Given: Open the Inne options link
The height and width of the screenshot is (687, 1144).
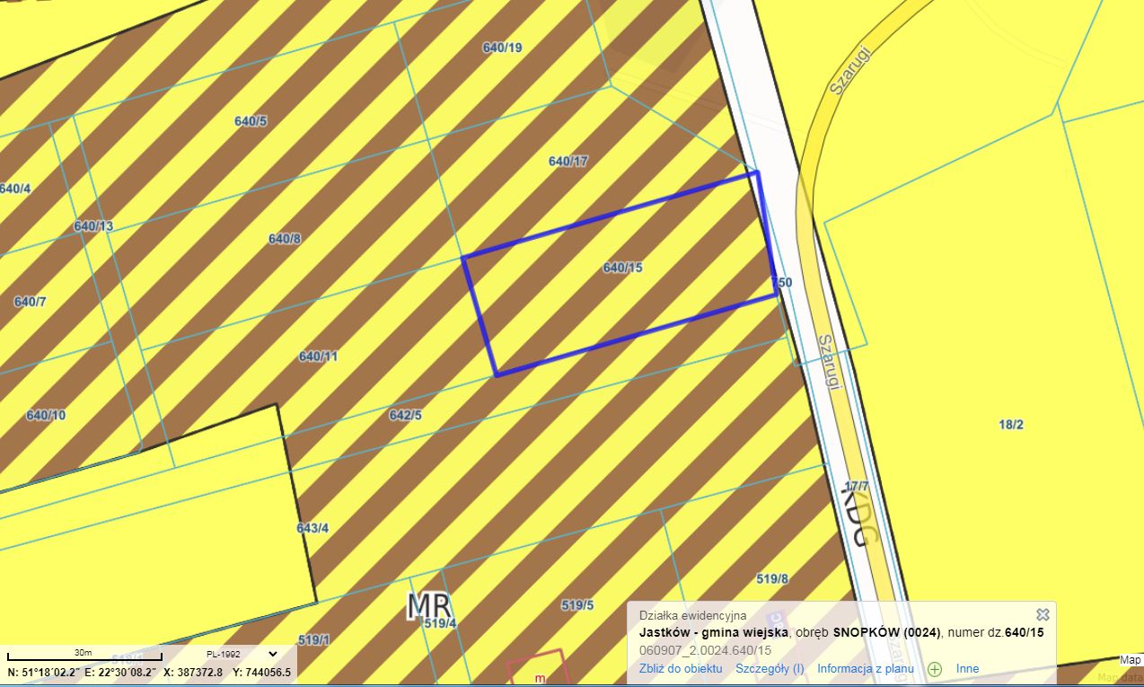Looking at the screenshot, I should coord(968,669).
